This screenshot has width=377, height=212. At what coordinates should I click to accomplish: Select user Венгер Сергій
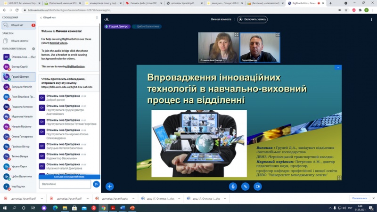point(18,66)
